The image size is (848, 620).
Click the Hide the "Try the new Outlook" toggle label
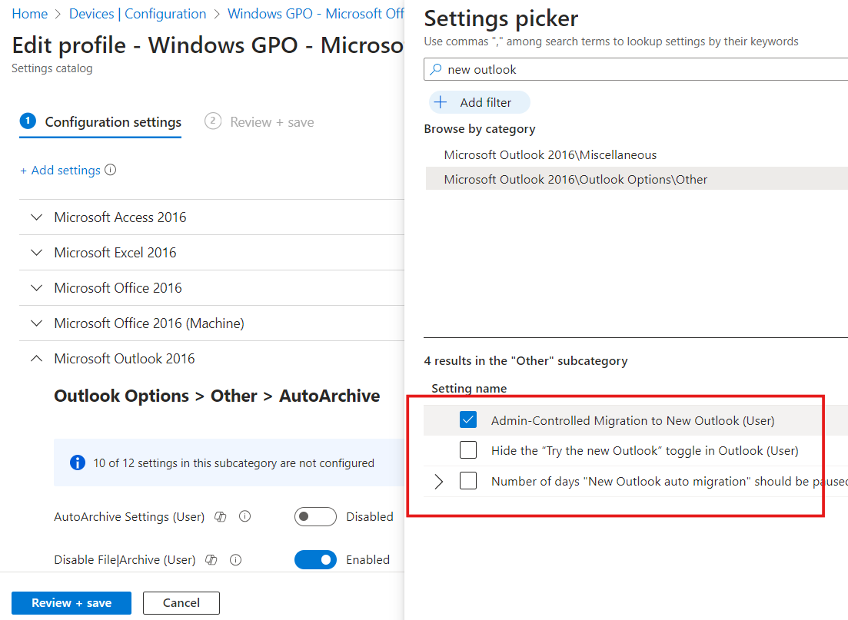645,451
